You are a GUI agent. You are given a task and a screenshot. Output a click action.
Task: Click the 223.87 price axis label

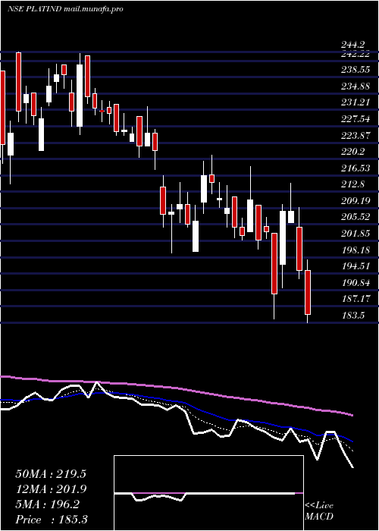click(x=355, y=135)
